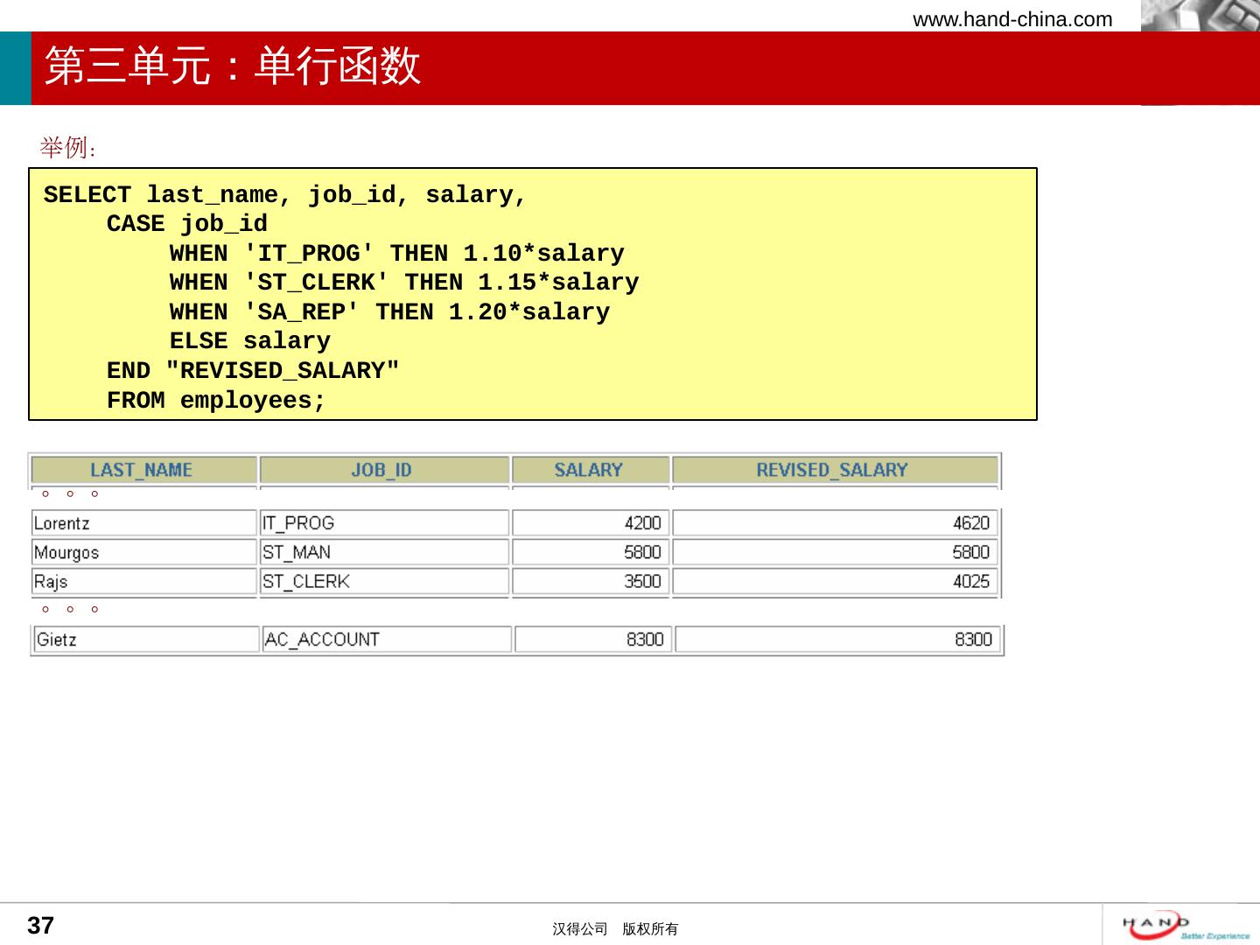Click the keyboard photo in top-right corner
Screen dimensions: 1260x945
[x=1200, y=16]
